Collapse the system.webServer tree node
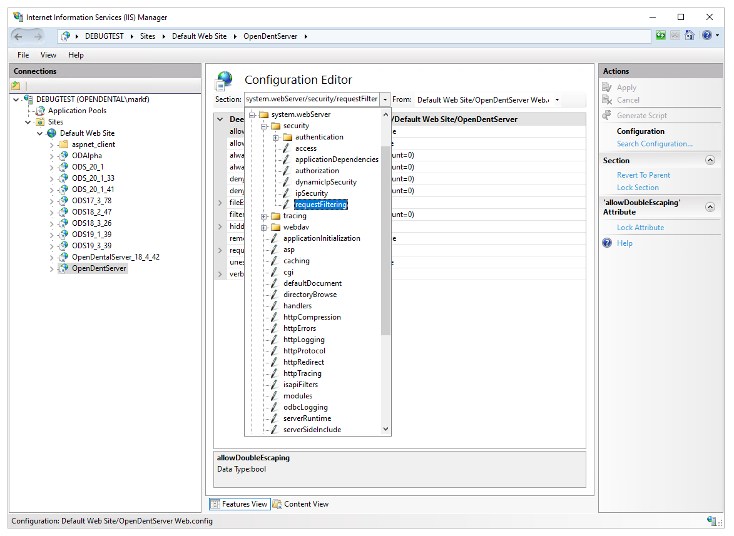Viewport: 734px width, 536px height. 252,114
